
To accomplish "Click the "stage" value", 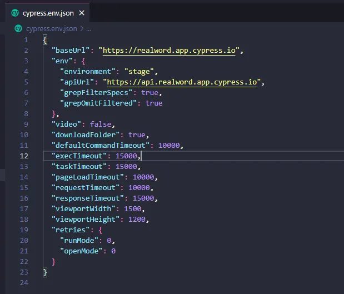I will pyautogui.click(x=139, y=72).
